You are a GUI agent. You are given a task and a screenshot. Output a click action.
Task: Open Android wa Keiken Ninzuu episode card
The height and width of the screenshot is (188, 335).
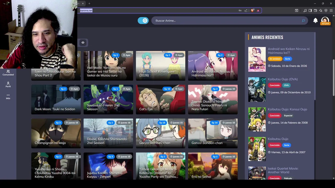pos(213,66)
